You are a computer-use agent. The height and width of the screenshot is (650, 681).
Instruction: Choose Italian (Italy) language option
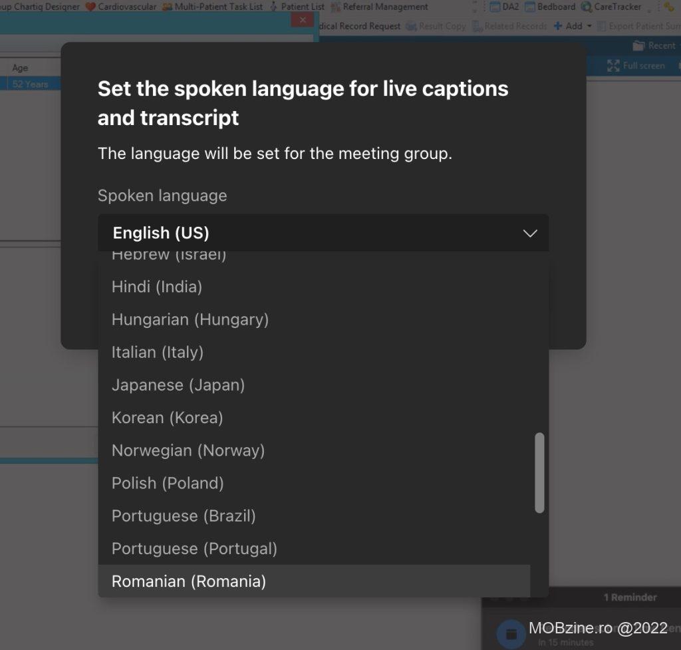click(x=158, y=352)
